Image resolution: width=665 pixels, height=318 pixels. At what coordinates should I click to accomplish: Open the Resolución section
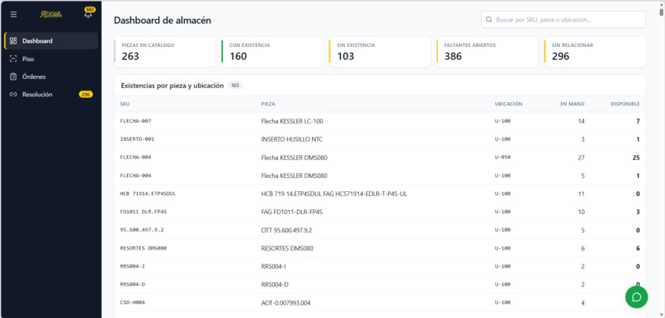[x=51, y=95]
